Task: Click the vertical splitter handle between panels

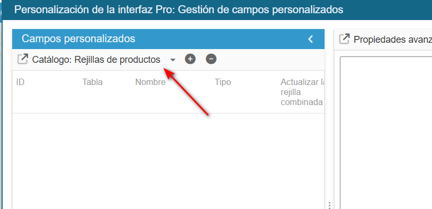Action: point(329,205)
